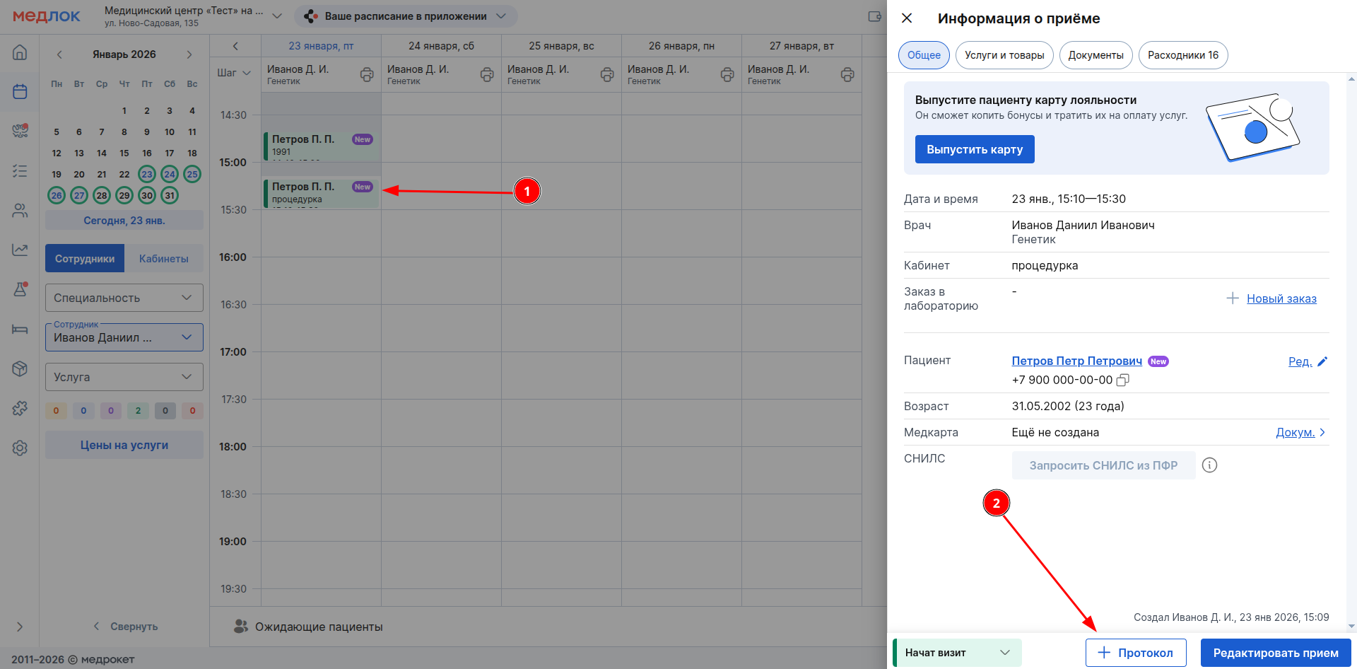Open the home icon in sidebar
The image size is (1357, 669).
[20, 52]
